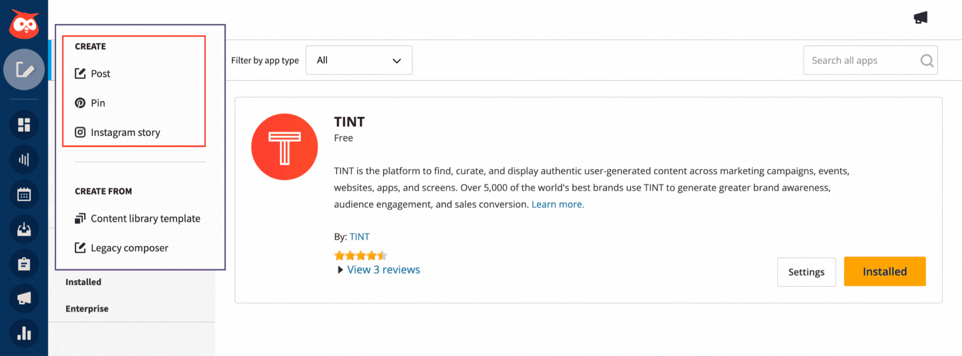The image size is (962, 356).
Task: Open the megaphone sidebar icon
Action: point(24,299)
